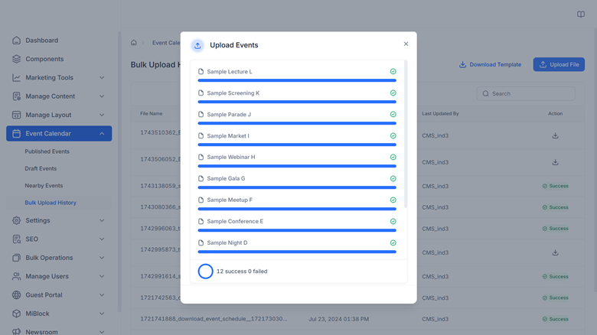Select Bulk Upload History submenu item
The image size is (597, 335).
pos(51,203)
